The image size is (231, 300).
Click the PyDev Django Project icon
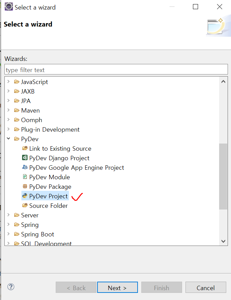pyautogui.click(x=25, y=158)
